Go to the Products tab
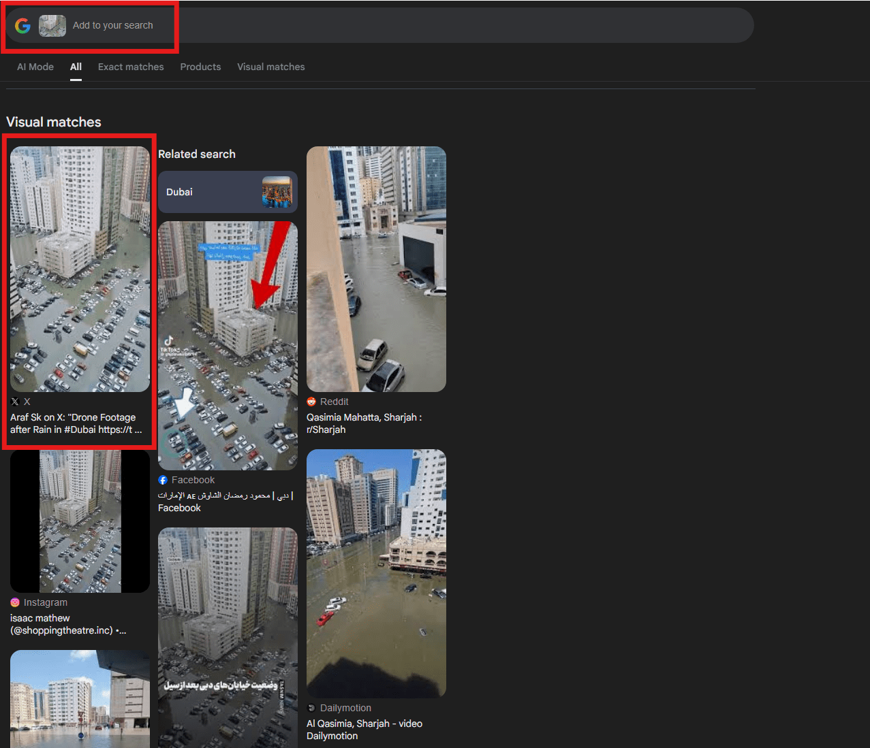The height and width of the screenshot is (748, 870). [x=200, y=67]
